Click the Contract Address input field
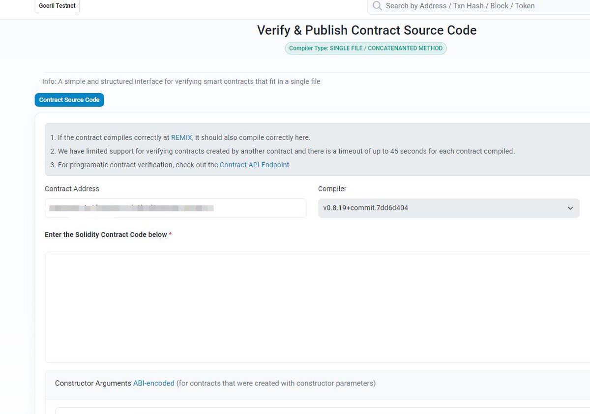 click(176, 208)
